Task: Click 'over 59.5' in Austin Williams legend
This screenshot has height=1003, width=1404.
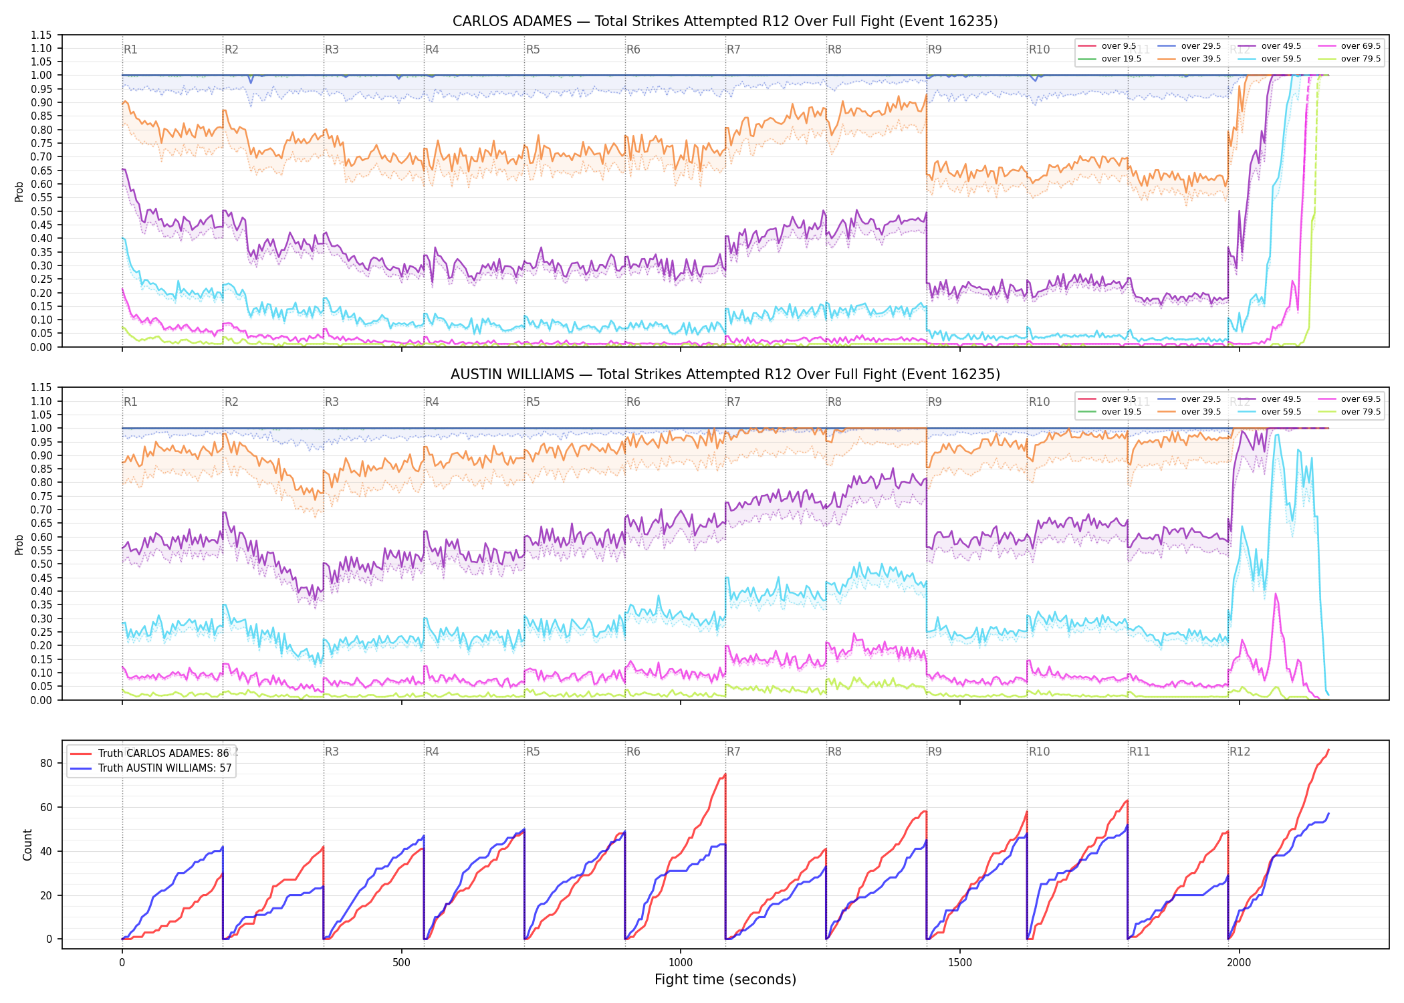Action: (x=1281, y=412)
